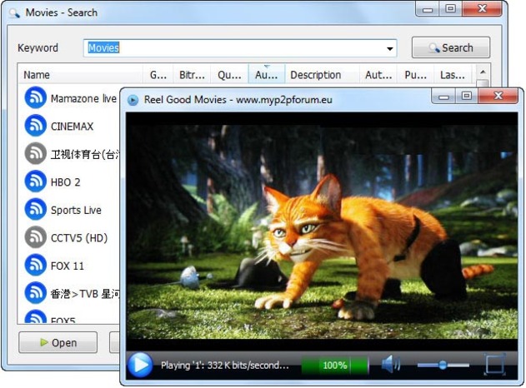
Task: Click the feed icon beside 香港>TVB
Action: click(x=35, y=293)
